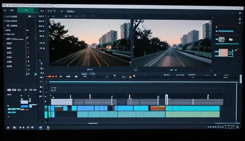Image resolution: width=245 pixels, height=141 pixels.
Task: Click the vertical scrollbar right of the timeline
Action: pos(241,79)
